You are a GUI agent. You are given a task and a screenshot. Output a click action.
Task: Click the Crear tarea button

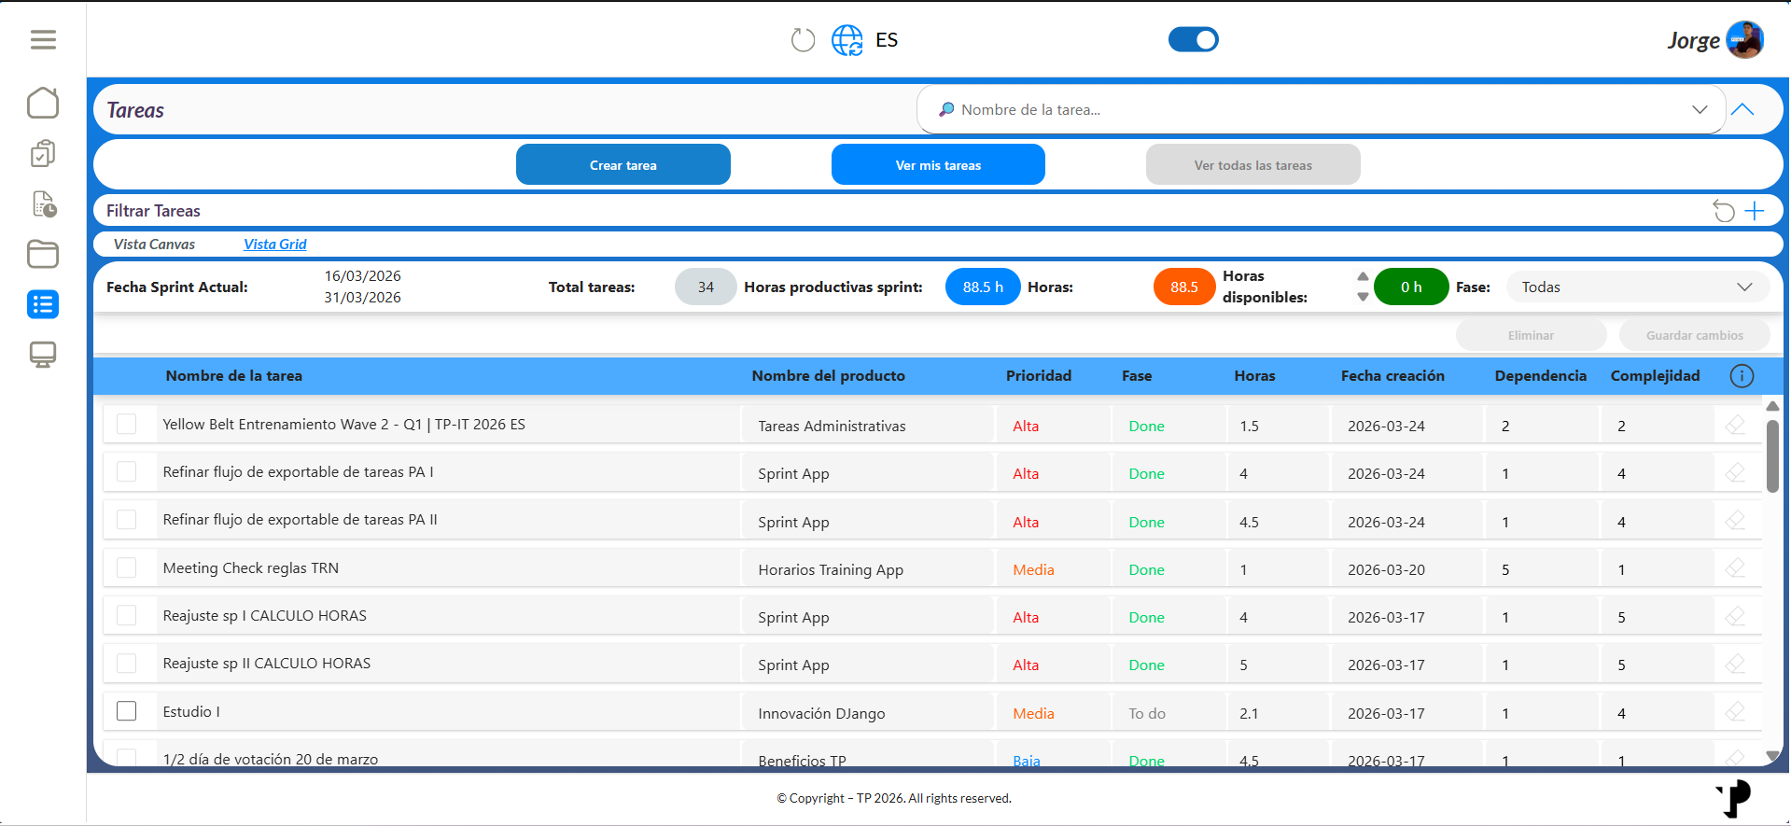tap(623, 164)
